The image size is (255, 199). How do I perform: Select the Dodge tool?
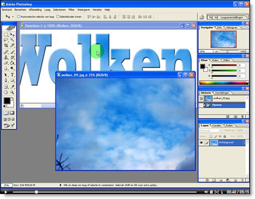coord(12,68)
